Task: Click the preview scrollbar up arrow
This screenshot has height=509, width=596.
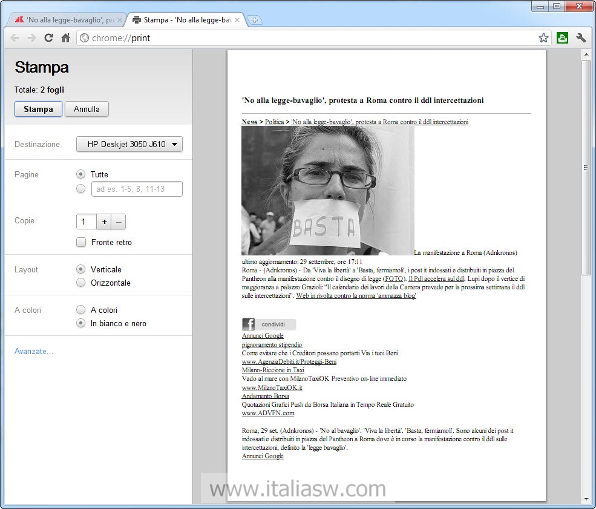Action: pyautogui.click(x=586, y=54)
